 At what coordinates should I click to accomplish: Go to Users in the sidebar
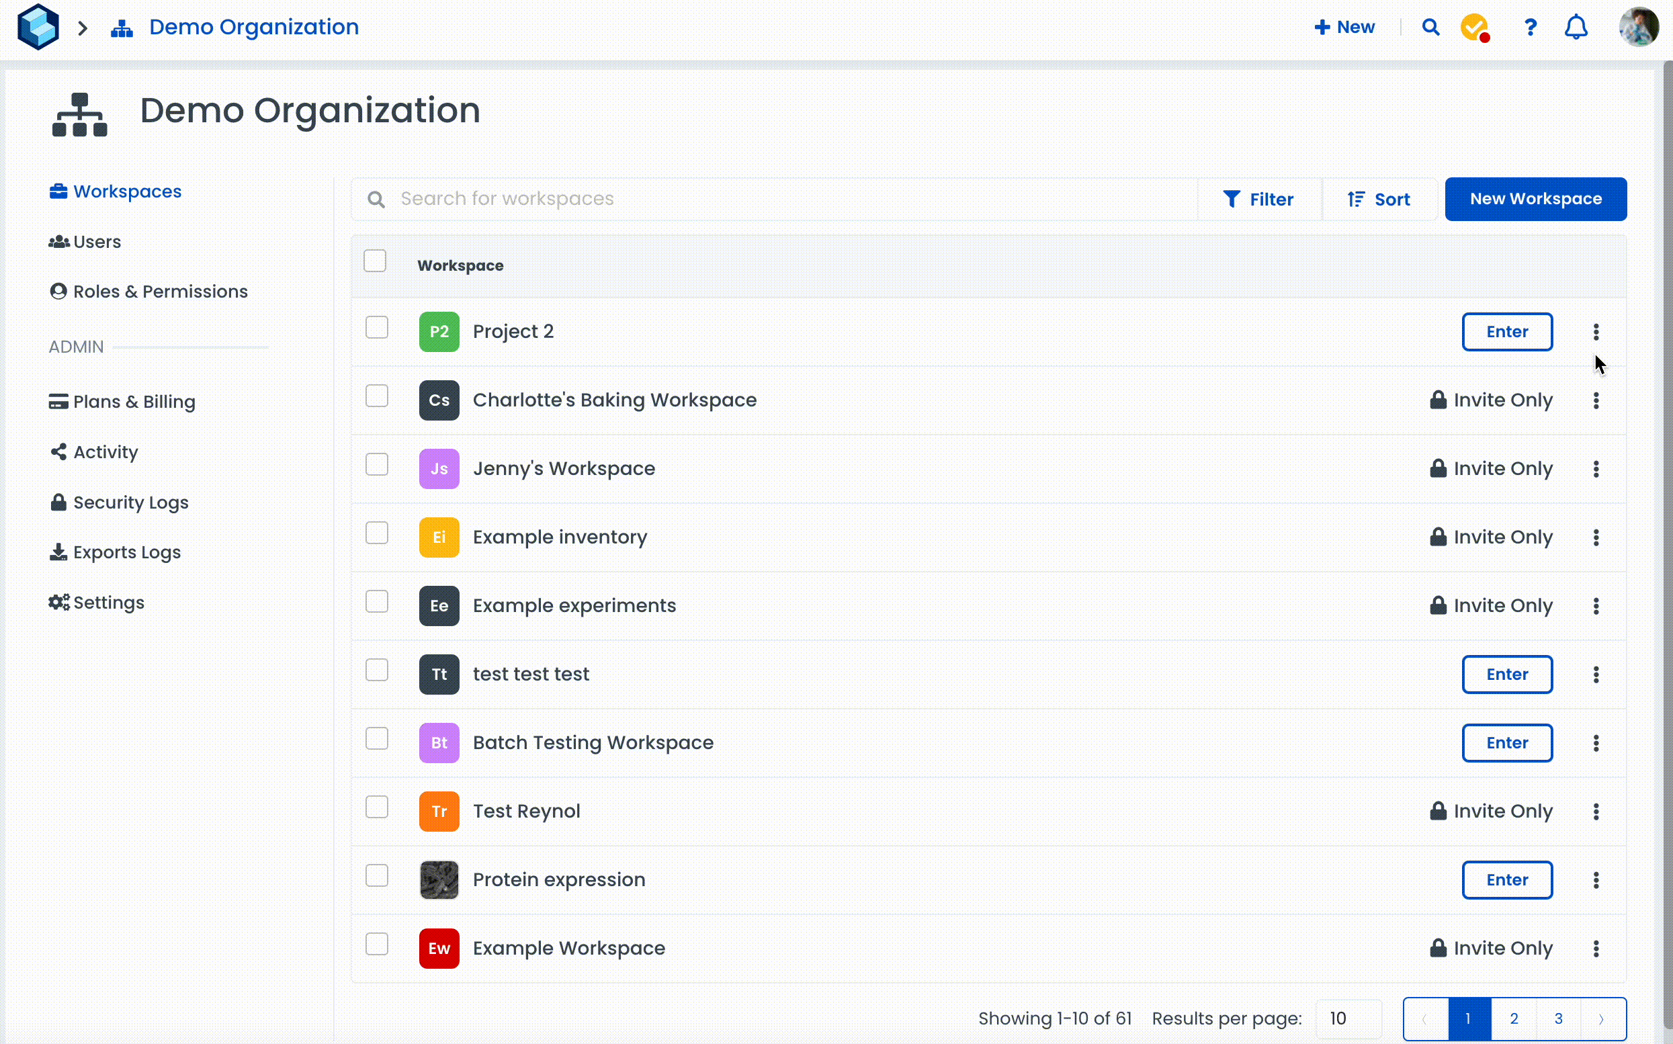[97, 242]
